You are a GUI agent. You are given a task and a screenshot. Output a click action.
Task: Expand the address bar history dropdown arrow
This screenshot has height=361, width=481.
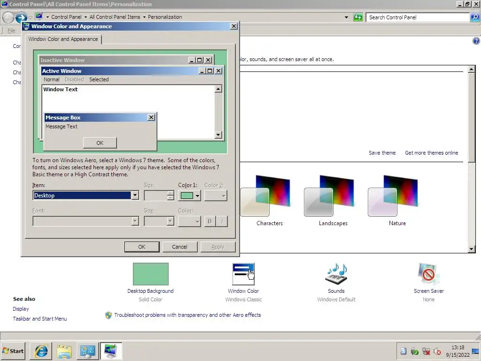(x=346, y=17)
